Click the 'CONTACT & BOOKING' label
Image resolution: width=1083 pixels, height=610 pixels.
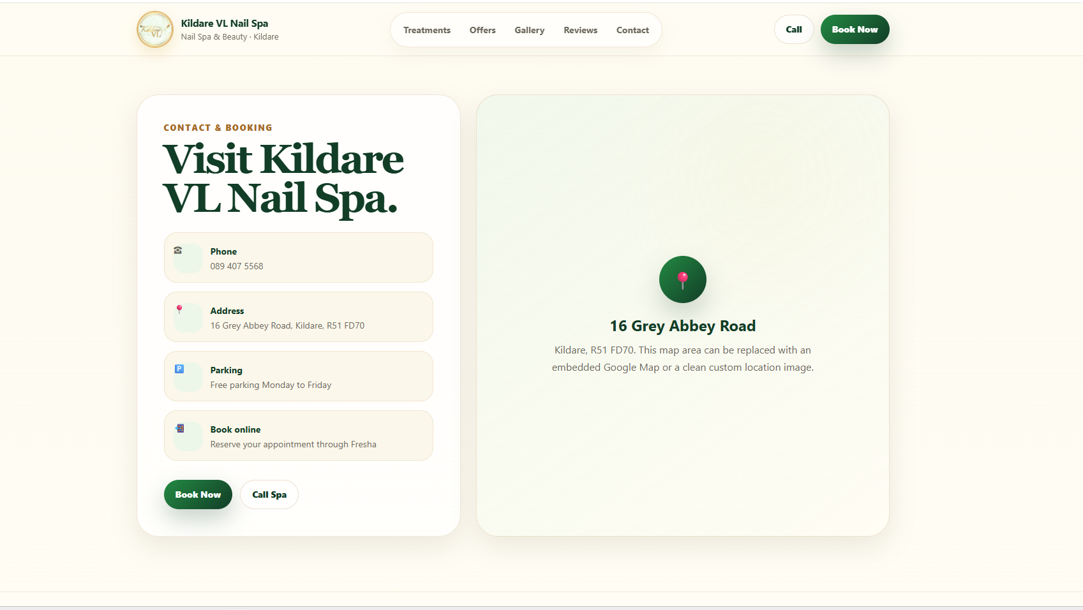tap(218, 128)
